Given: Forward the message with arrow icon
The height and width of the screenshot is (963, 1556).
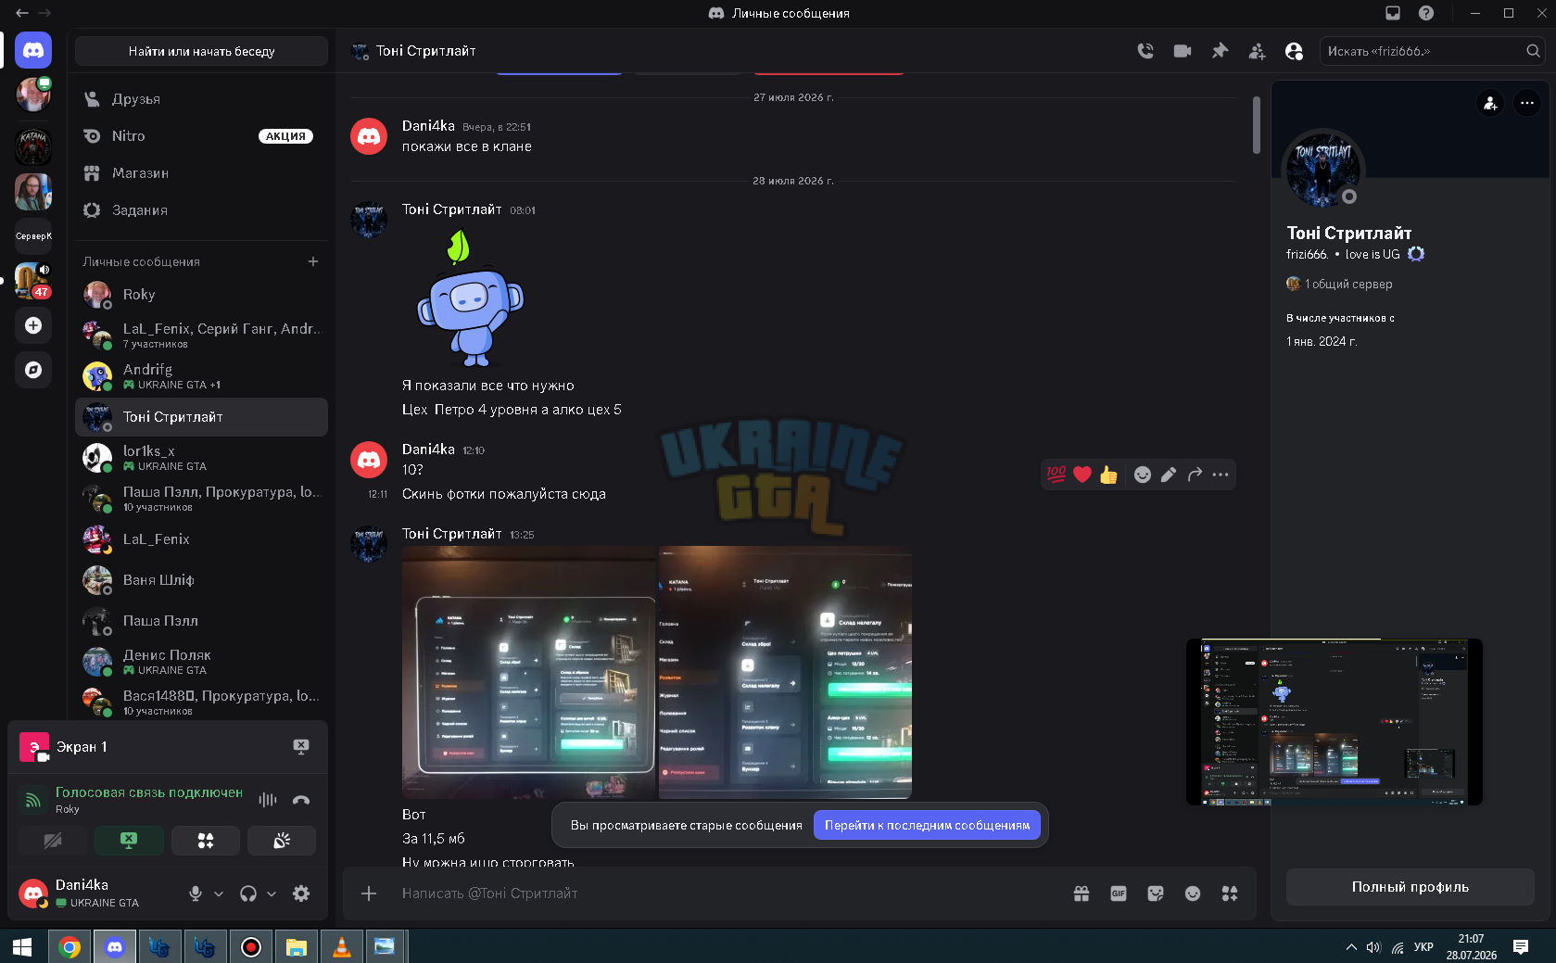Looking at the screenshot, I should (x=1195, y=475).
